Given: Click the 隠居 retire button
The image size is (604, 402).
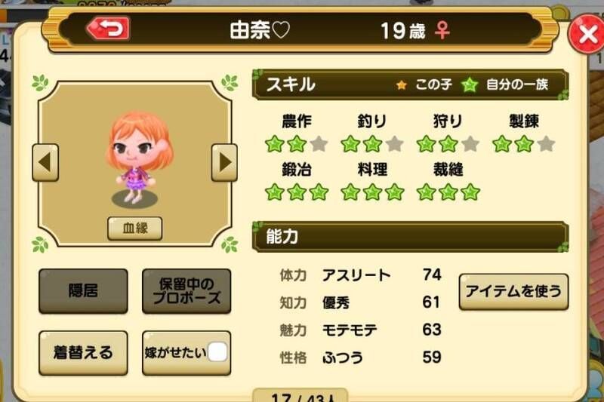Looking at the screenshot, I should [x=83, y=291].
